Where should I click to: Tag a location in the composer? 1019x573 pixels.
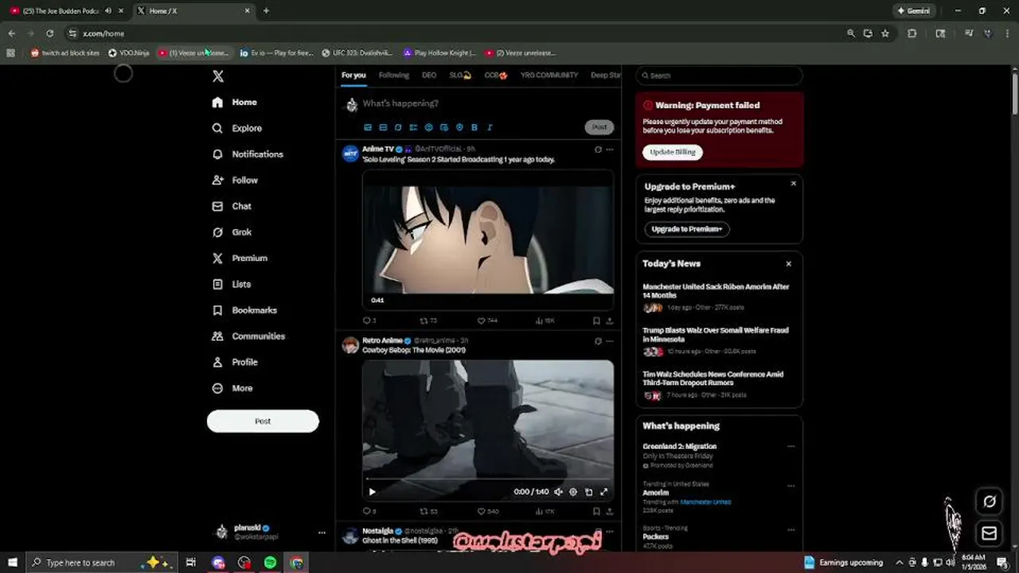click(x=459, y=127)
